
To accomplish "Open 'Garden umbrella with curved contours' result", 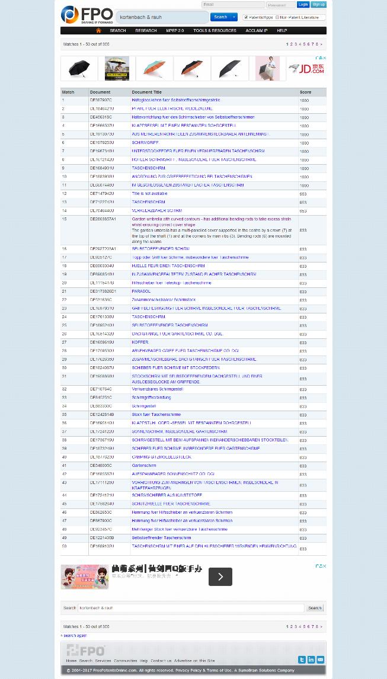I will tap(212, 222).
